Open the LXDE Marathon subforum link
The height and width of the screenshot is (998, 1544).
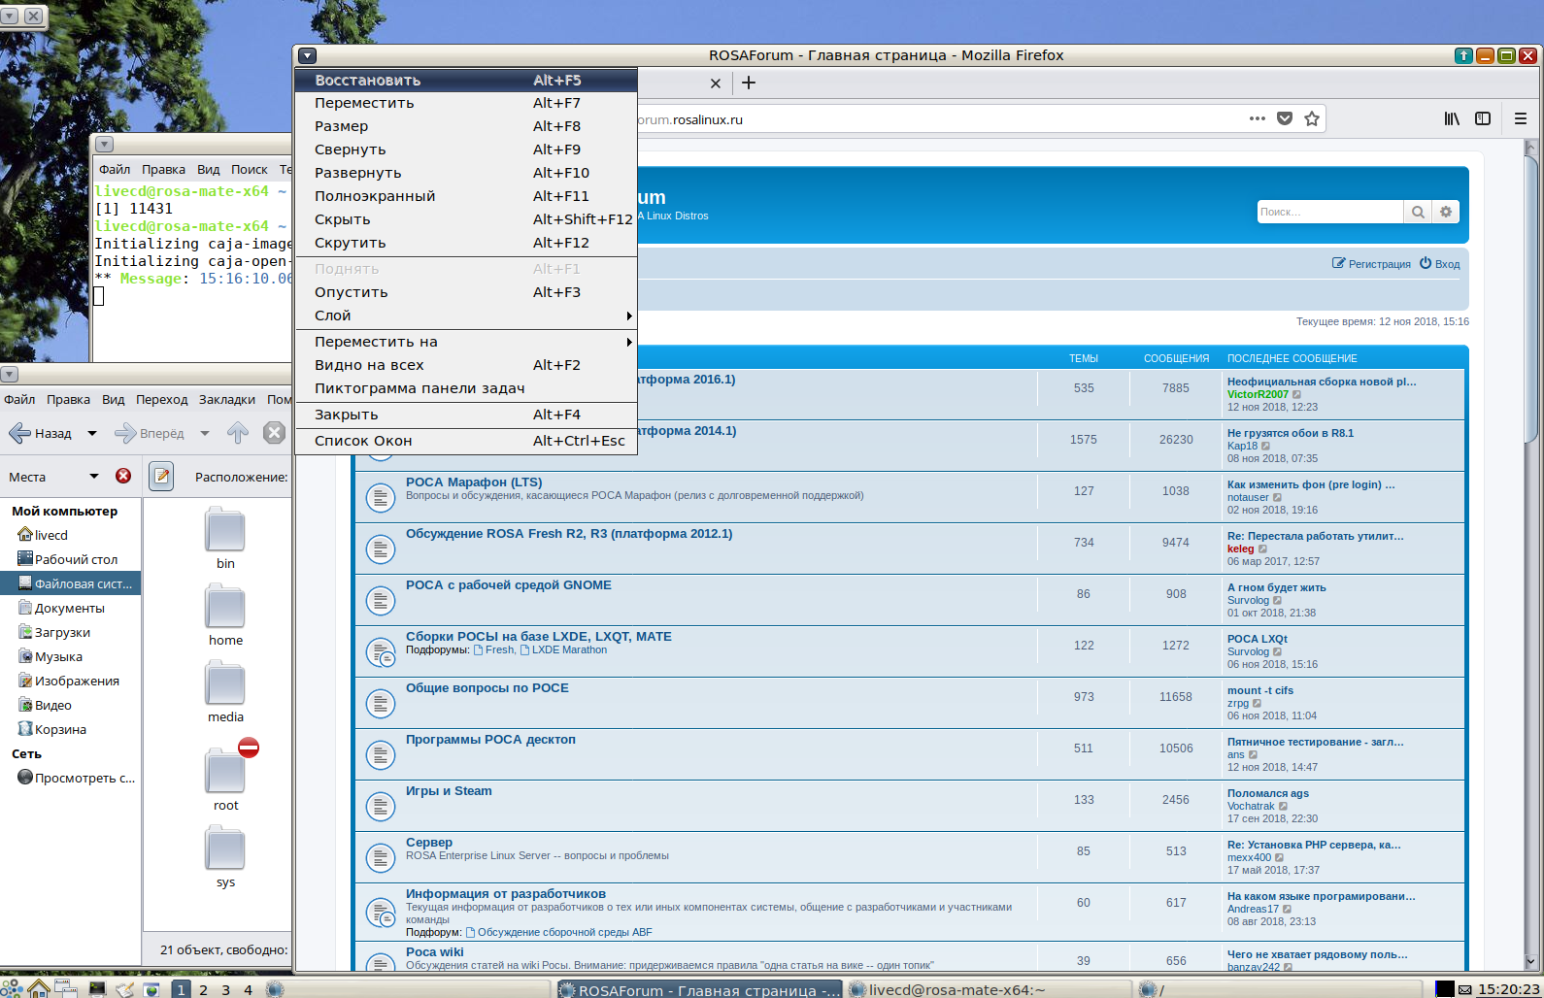[x=569, y=650]
